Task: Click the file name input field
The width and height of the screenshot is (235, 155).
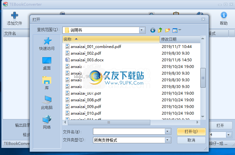Action: point(129,131)
